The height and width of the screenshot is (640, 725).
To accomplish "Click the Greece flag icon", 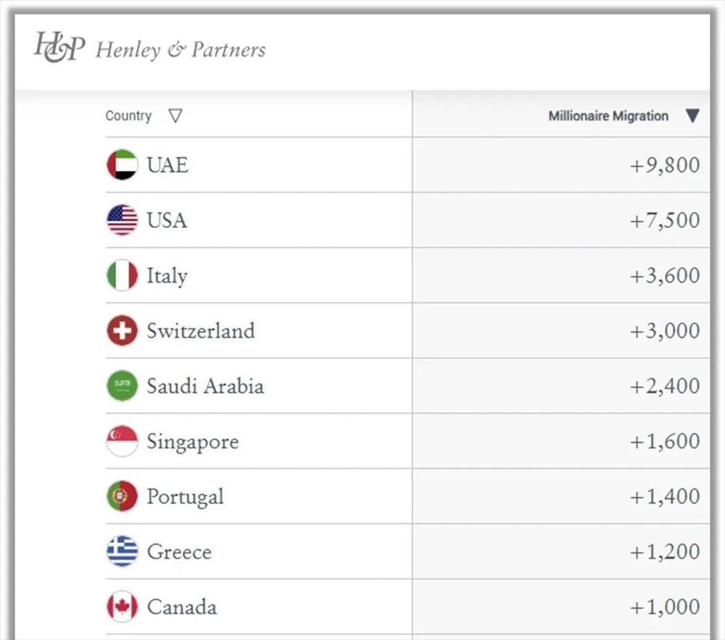I will (122, 552).
